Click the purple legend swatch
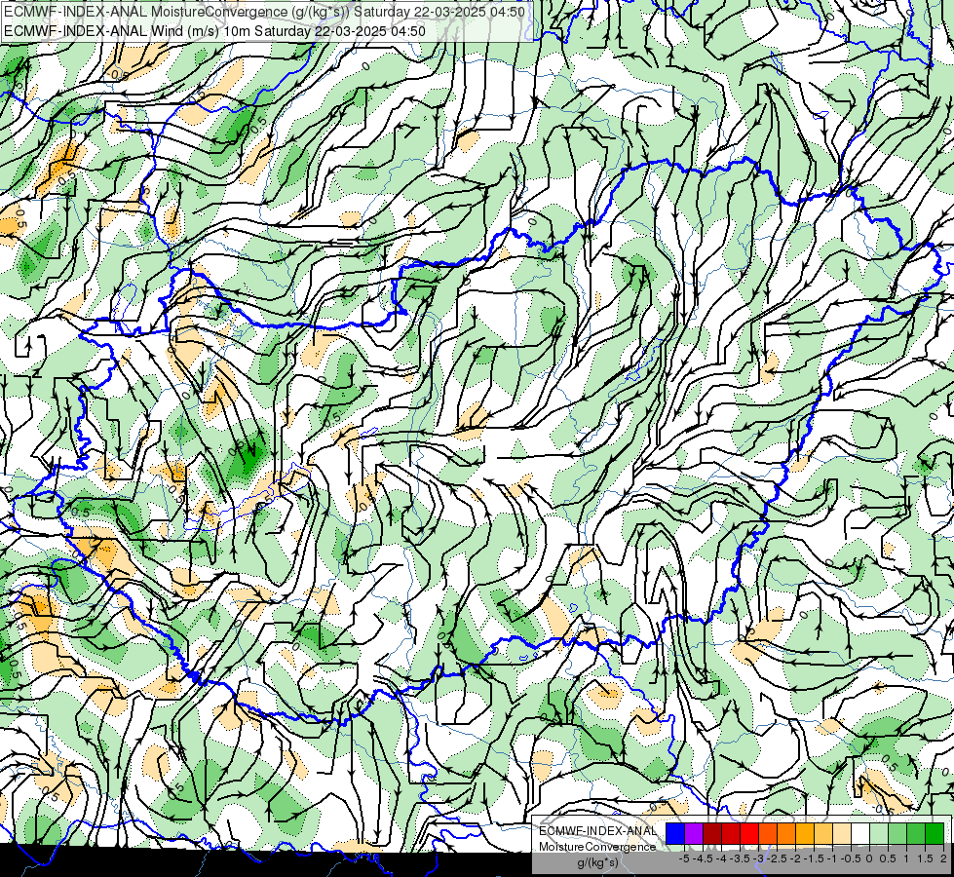The width and height of the screenshot is (954, 877). [694, 833]
